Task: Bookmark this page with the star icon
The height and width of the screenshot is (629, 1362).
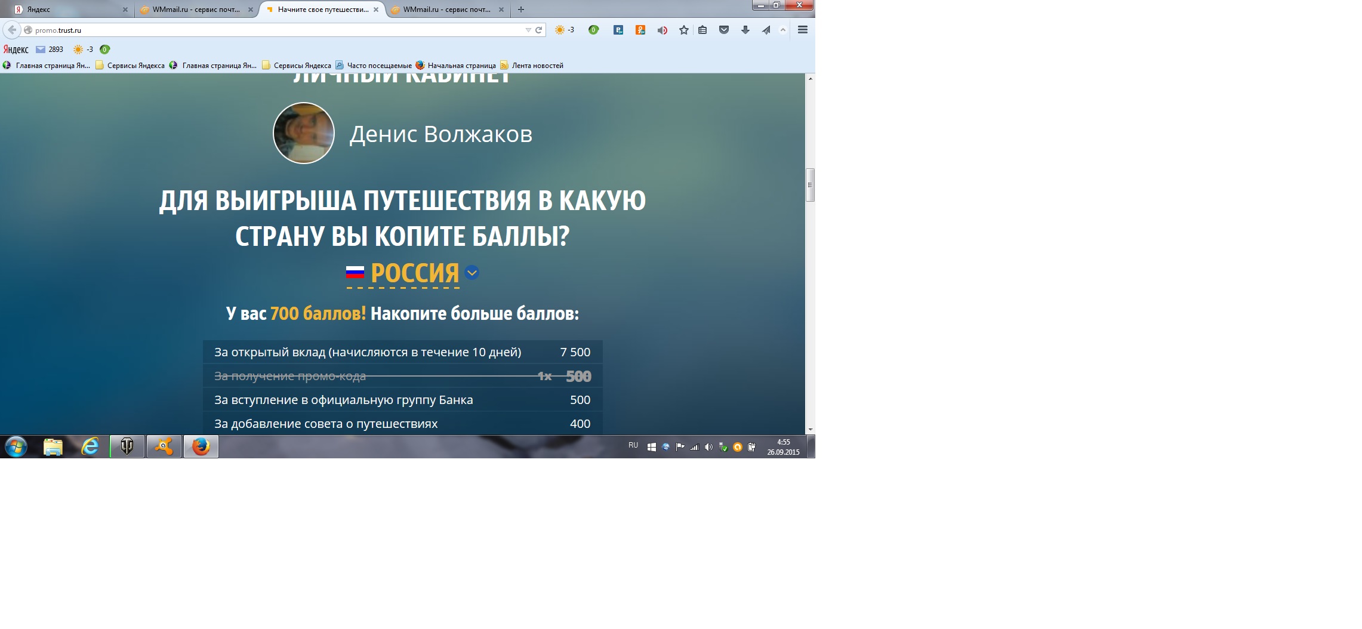Action: (684, 30)
